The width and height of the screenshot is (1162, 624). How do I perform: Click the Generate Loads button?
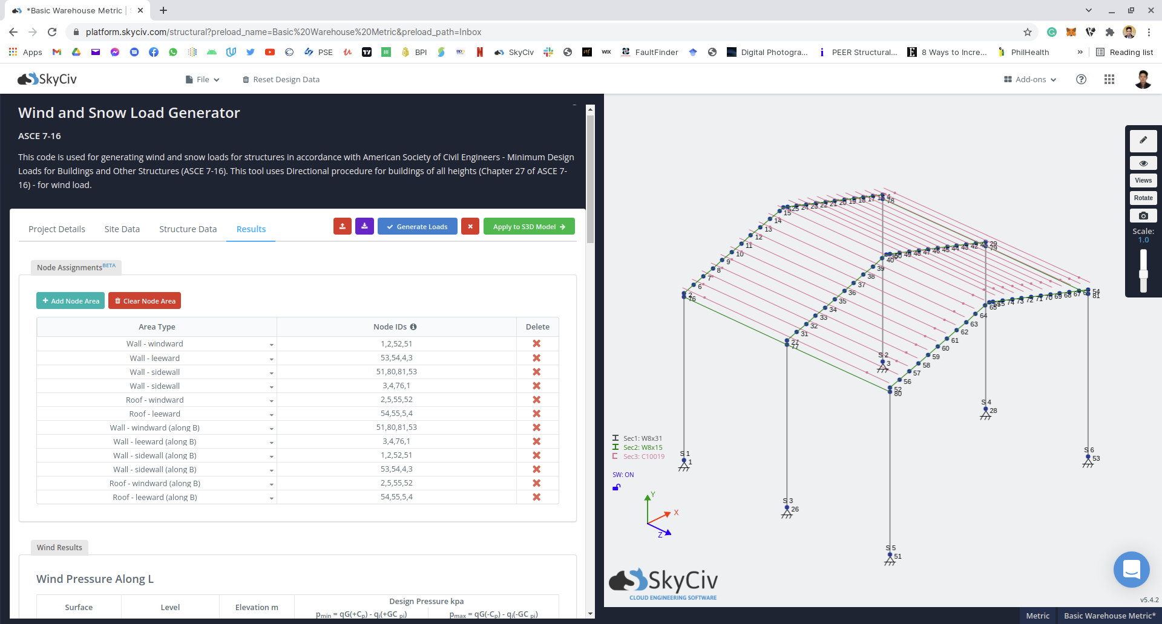[417, 227]
